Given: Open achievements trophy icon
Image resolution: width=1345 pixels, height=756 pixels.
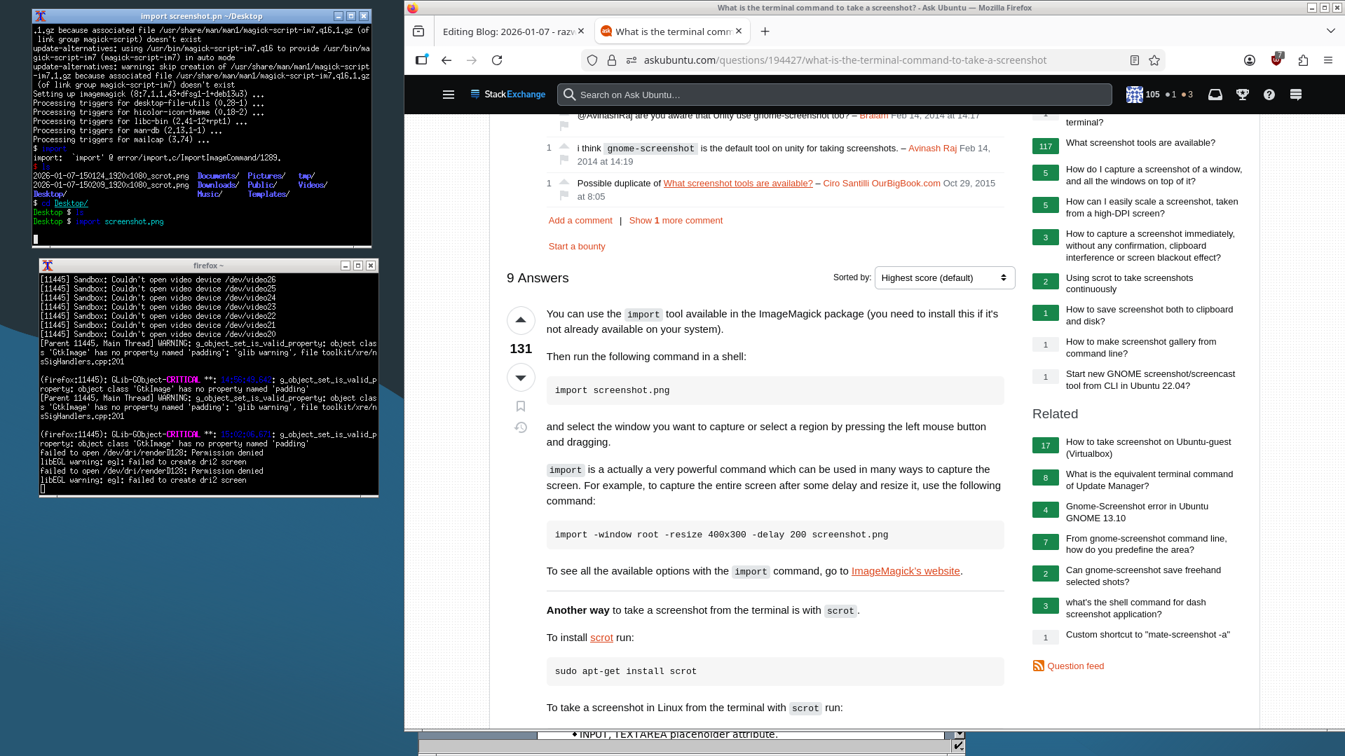Looking at the screenshot, I should click(1243, 95).
